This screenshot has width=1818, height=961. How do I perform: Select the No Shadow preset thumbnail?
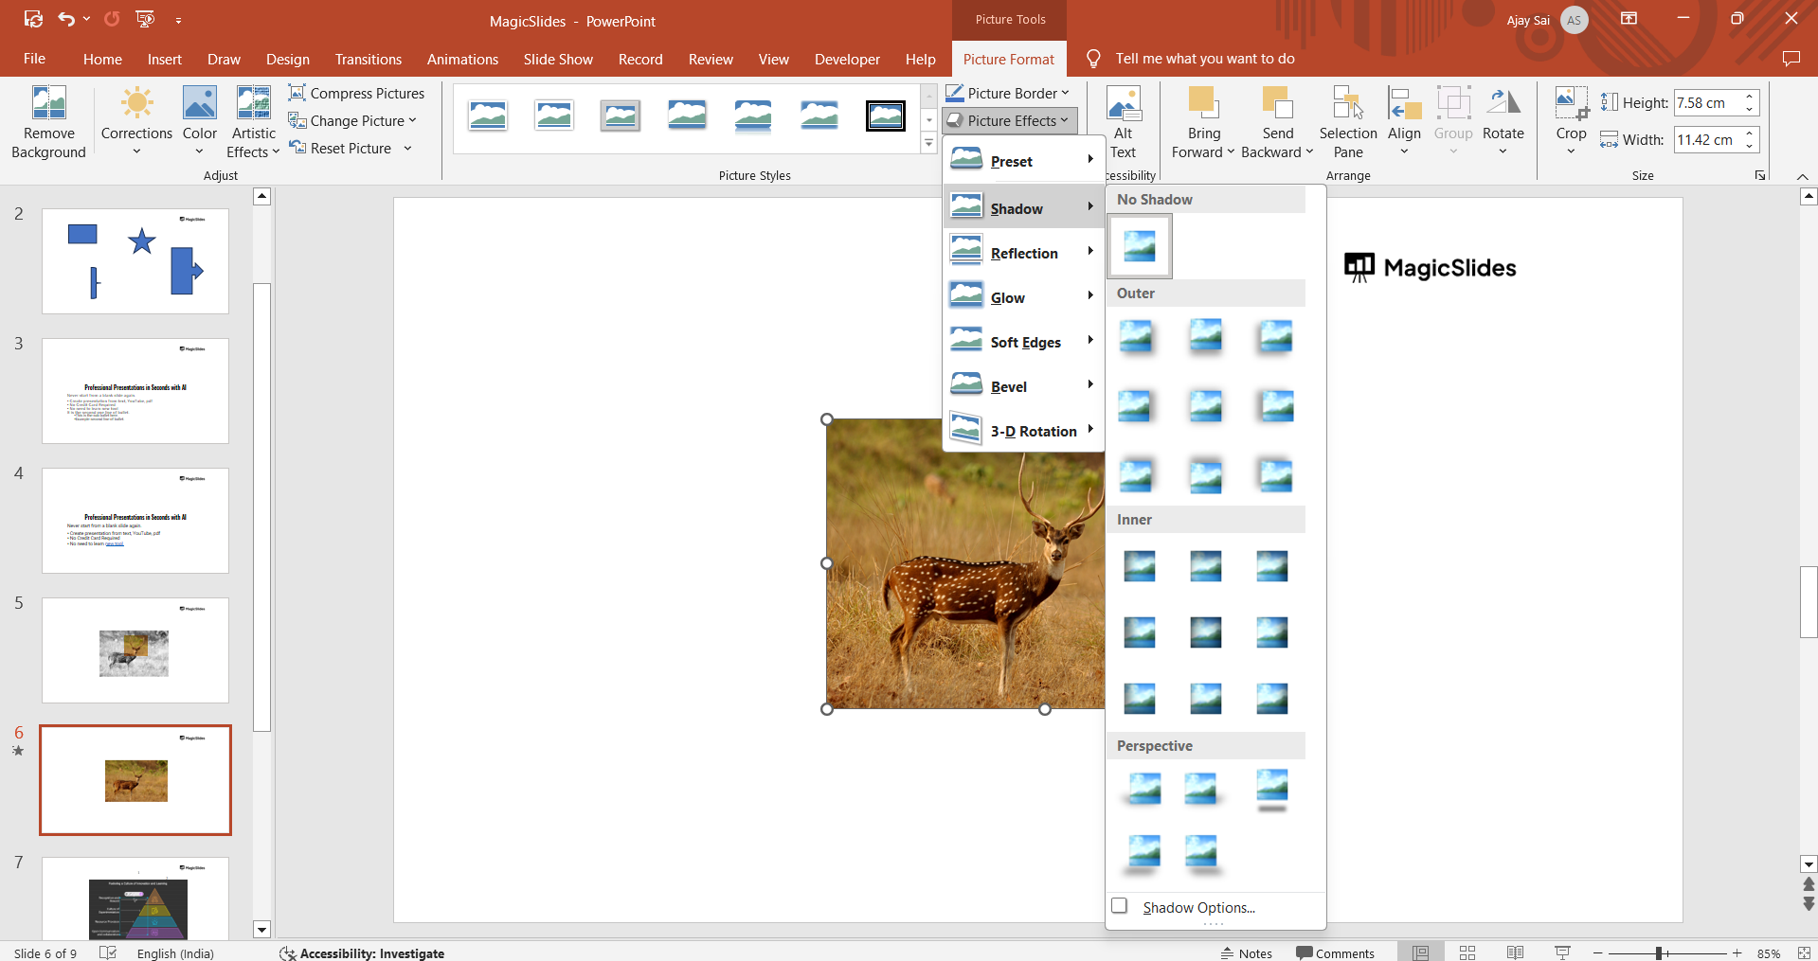pos(1140,246)
